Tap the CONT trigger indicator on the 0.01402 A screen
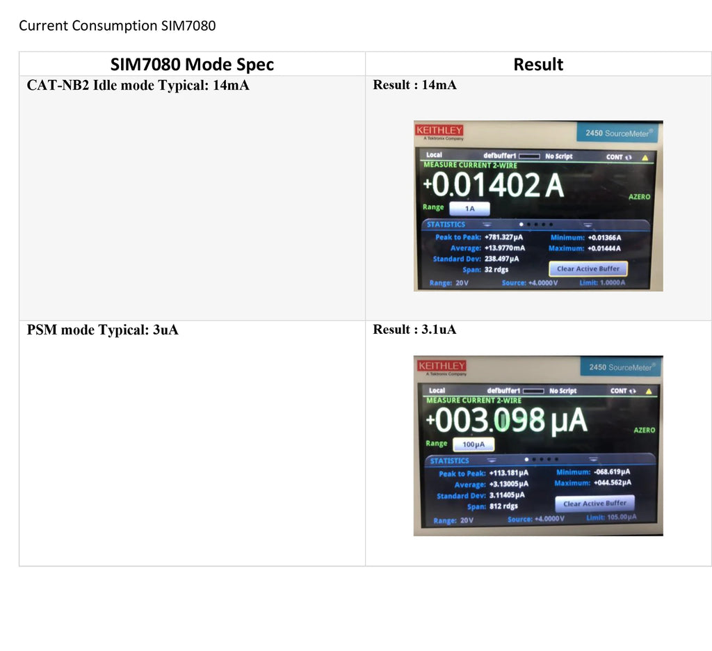712x651 pixels. (x=619, y=157)
